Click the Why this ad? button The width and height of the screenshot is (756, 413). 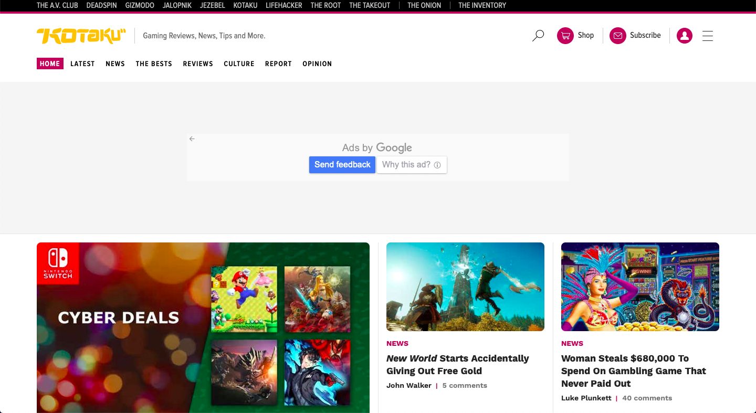[412, 165]
